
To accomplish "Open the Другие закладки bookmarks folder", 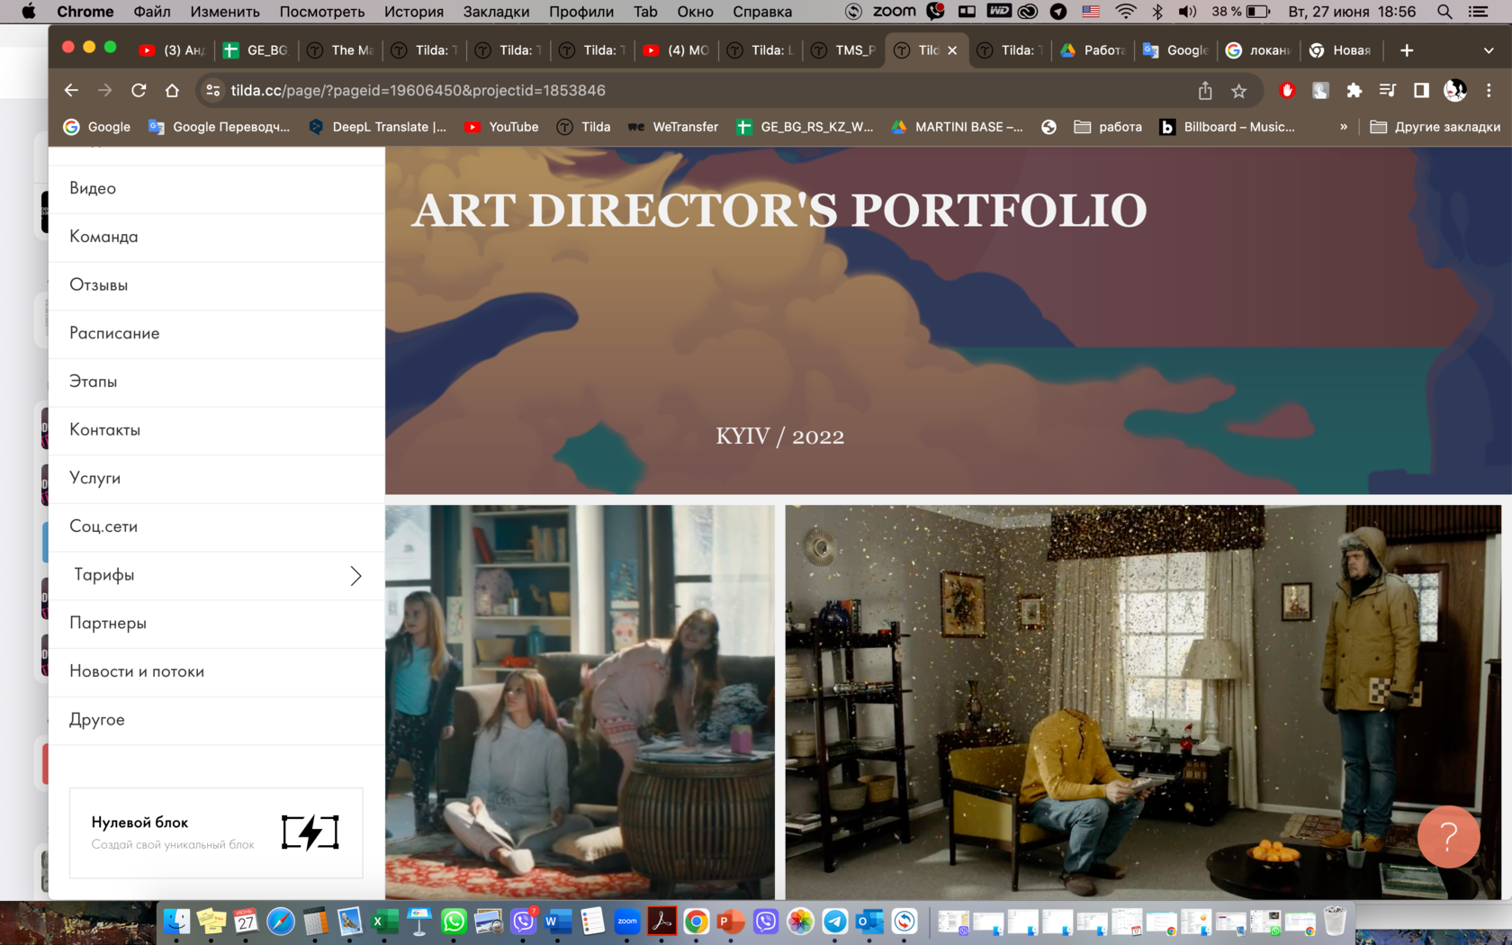I will [x=1435, y=127].
